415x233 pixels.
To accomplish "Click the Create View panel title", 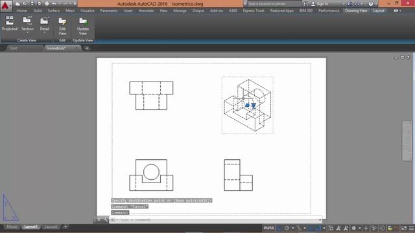I will tap(27, 40).
